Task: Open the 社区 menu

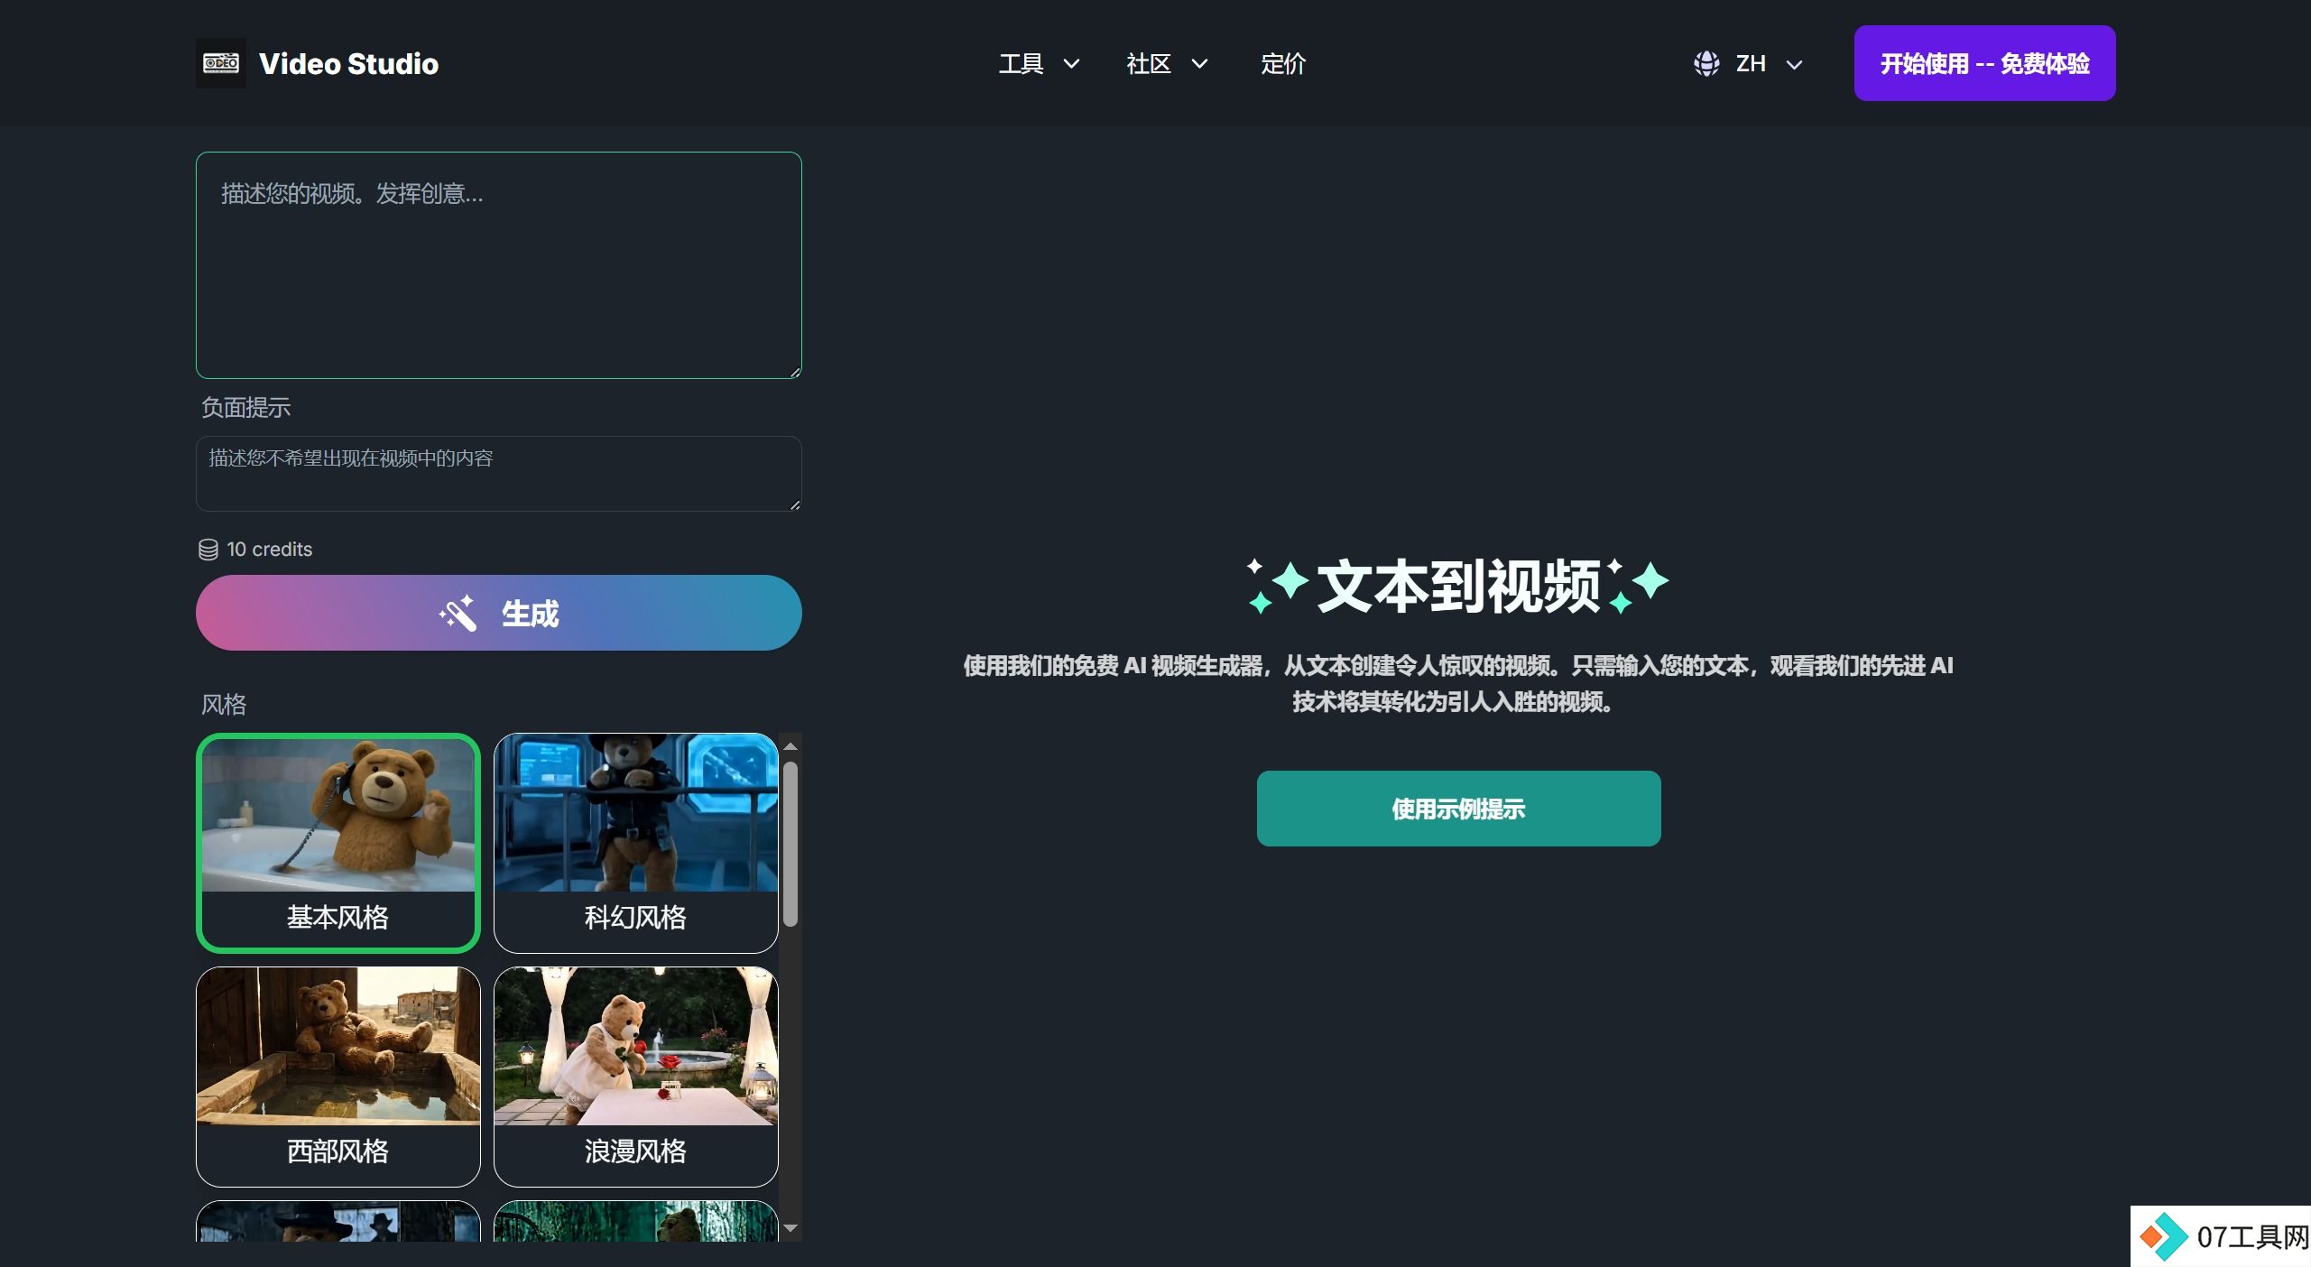Action: coord(1167,64)
